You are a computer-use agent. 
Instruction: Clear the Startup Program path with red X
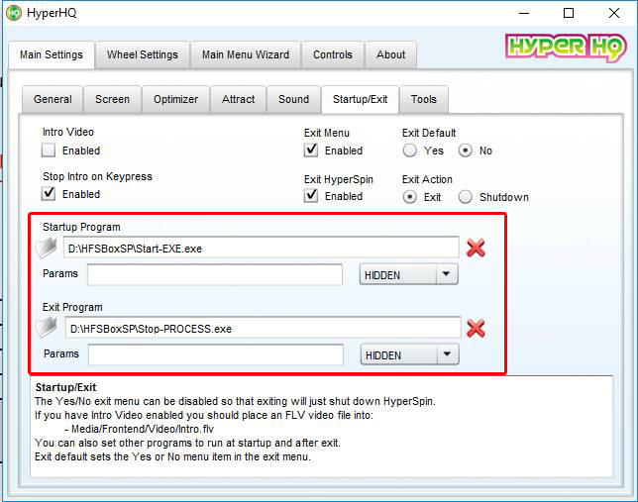click(476, 248)
